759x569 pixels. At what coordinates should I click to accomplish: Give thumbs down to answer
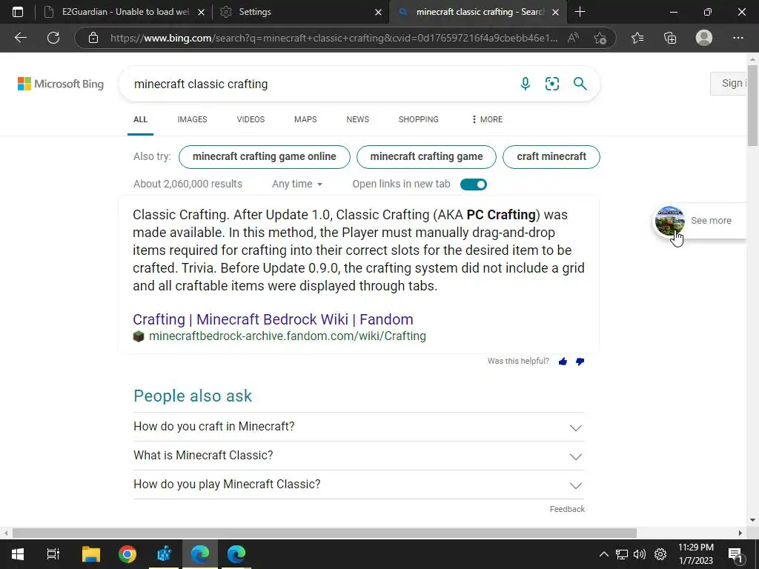(x=580, y=362)
